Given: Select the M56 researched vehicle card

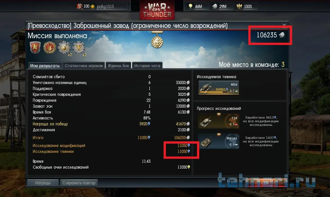Looking at the screenshot, I should tap(219, 88).
